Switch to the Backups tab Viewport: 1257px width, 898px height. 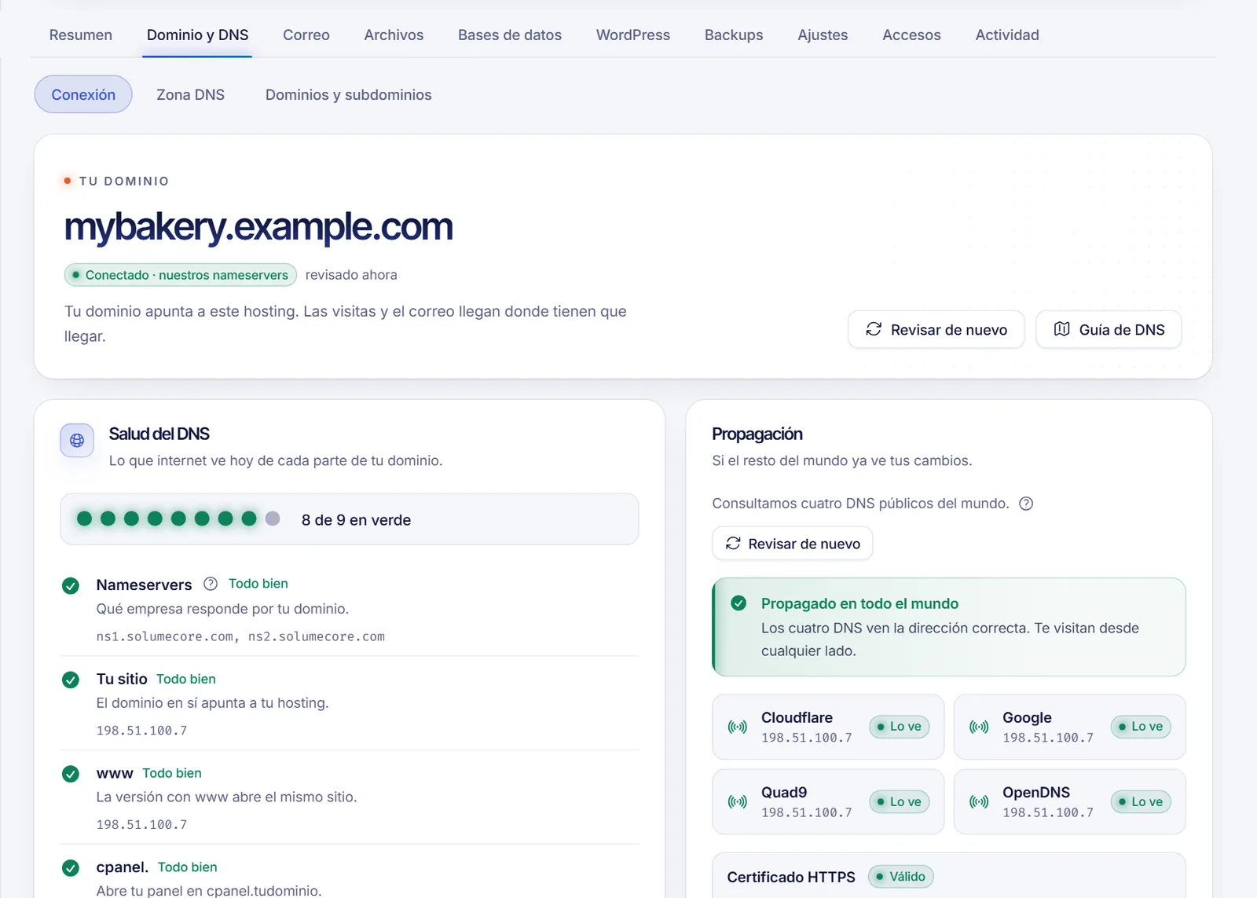point(734,35)
